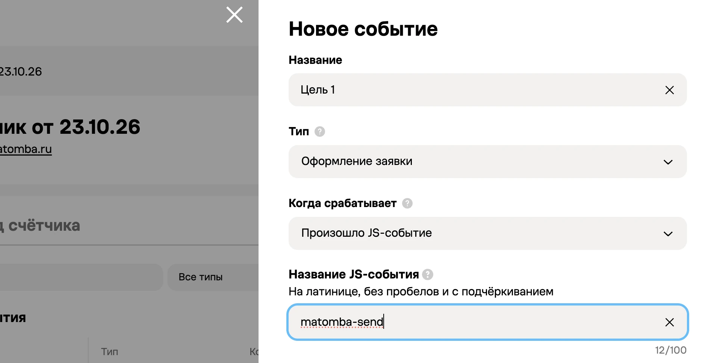Screen dimensions: 720x363
Task: Click the Когда срабатывает label
Action: tap(342, 203)
